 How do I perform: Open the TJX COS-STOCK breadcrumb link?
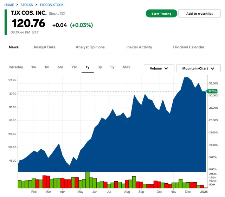point(52,5)
